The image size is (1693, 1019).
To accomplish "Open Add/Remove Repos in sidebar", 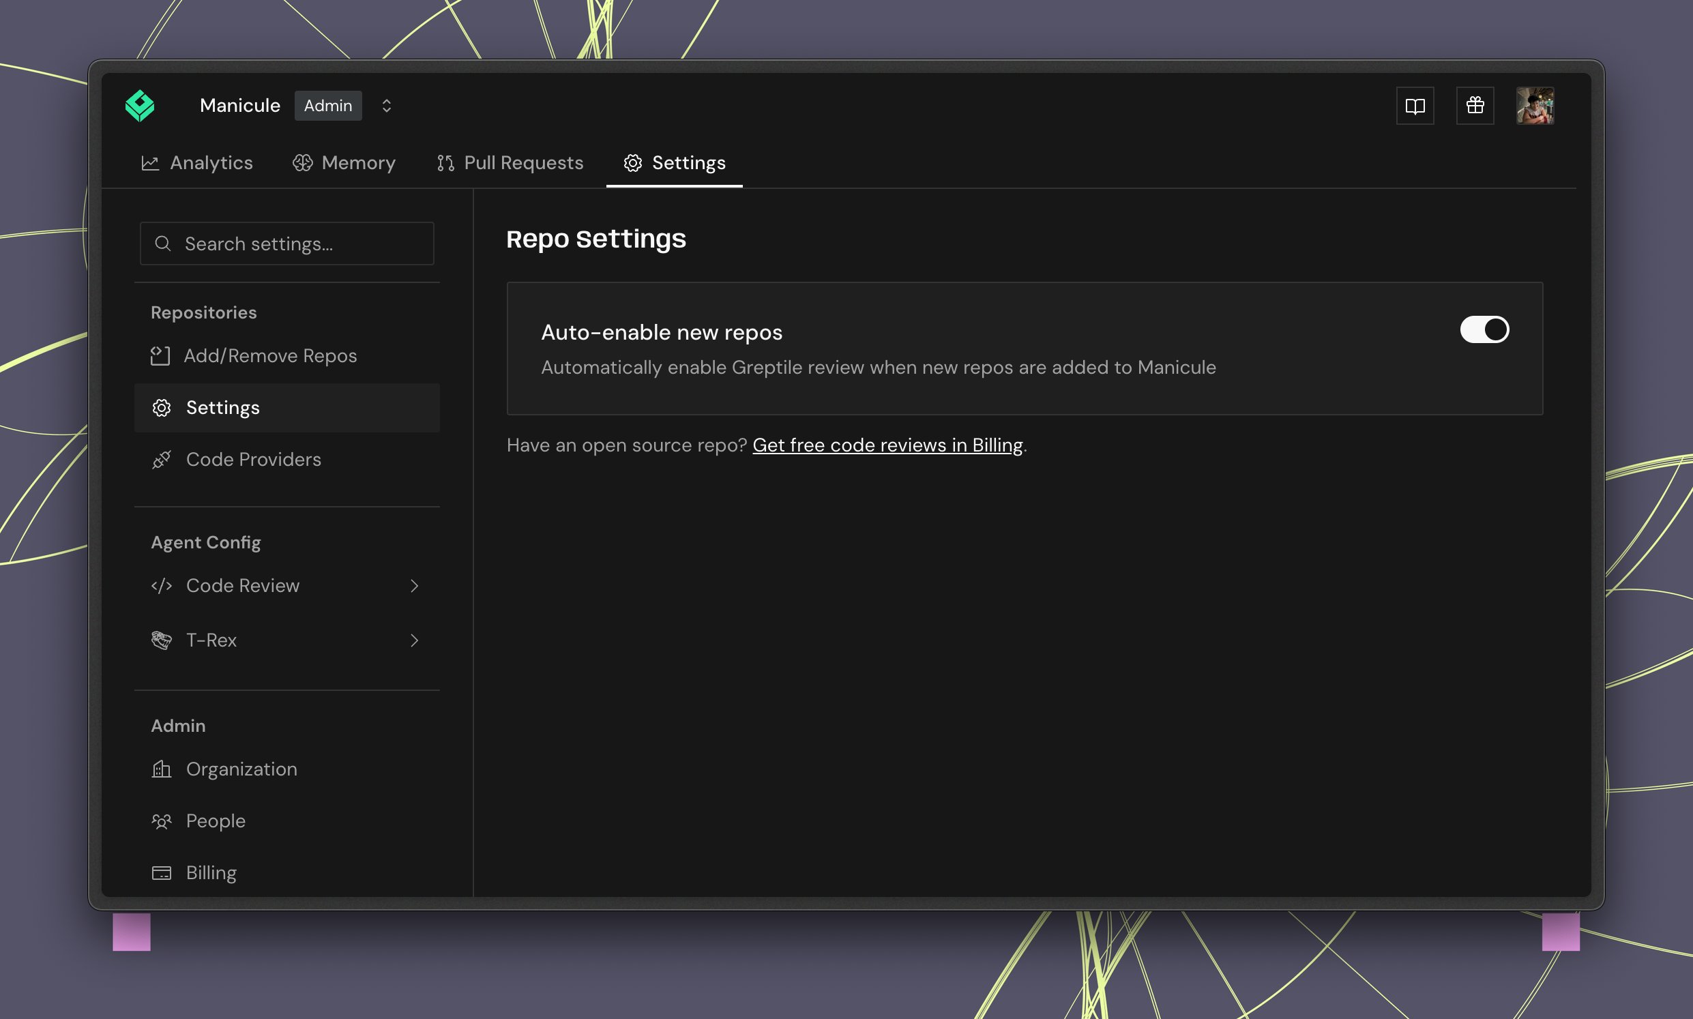I will [287, 355].
